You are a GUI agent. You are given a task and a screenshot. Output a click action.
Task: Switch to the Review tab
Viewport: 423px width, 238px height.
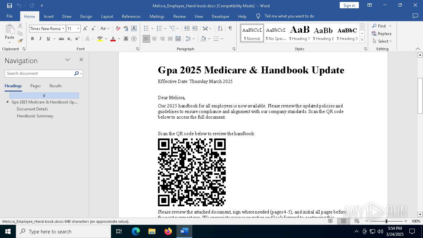179,16
